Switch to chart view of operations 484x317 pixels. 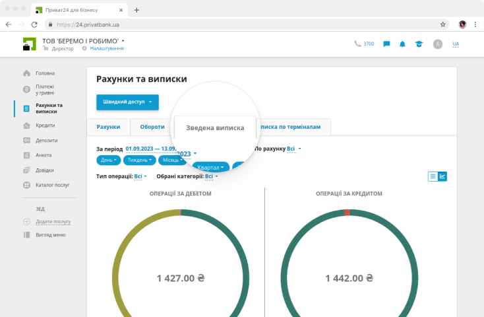442,176
